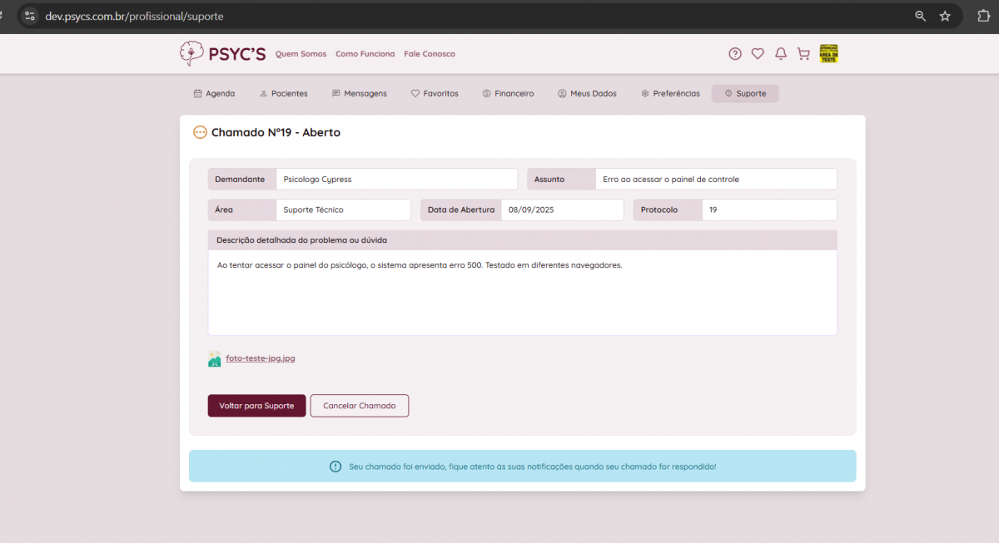
Task: Open the help question mark icon
Action: [734, 54]
